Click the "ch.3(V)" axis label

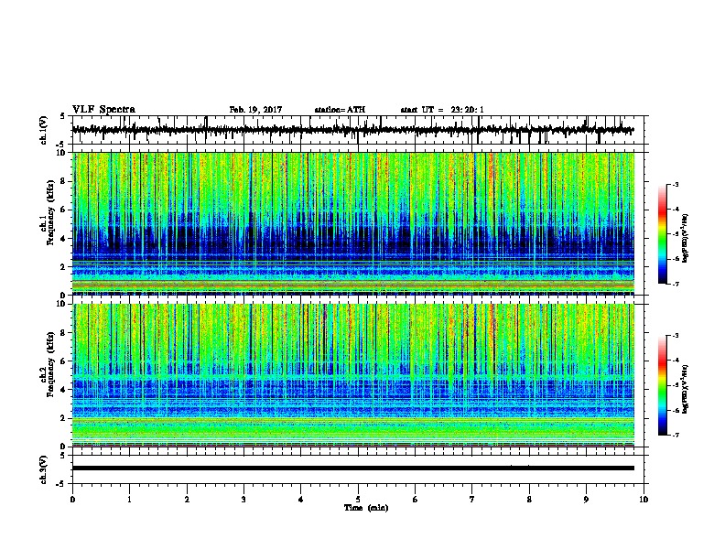(x=43, y=469)
